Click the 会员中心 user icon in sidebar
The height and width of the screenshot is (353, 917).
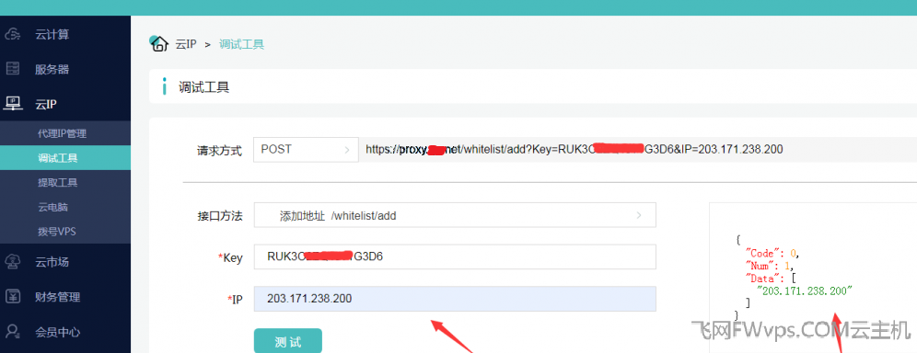tap(13, 332)
